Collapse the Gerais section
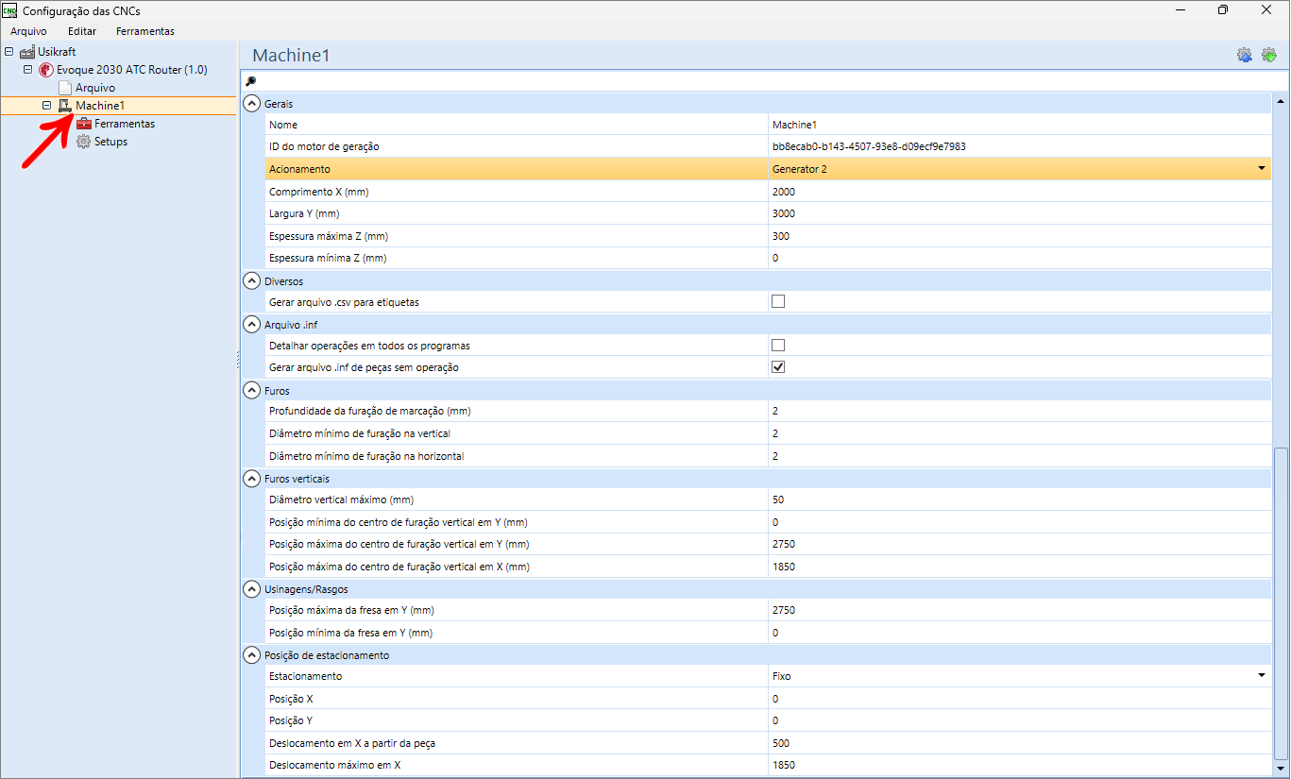1291x779 pixels. click(251, 104)
